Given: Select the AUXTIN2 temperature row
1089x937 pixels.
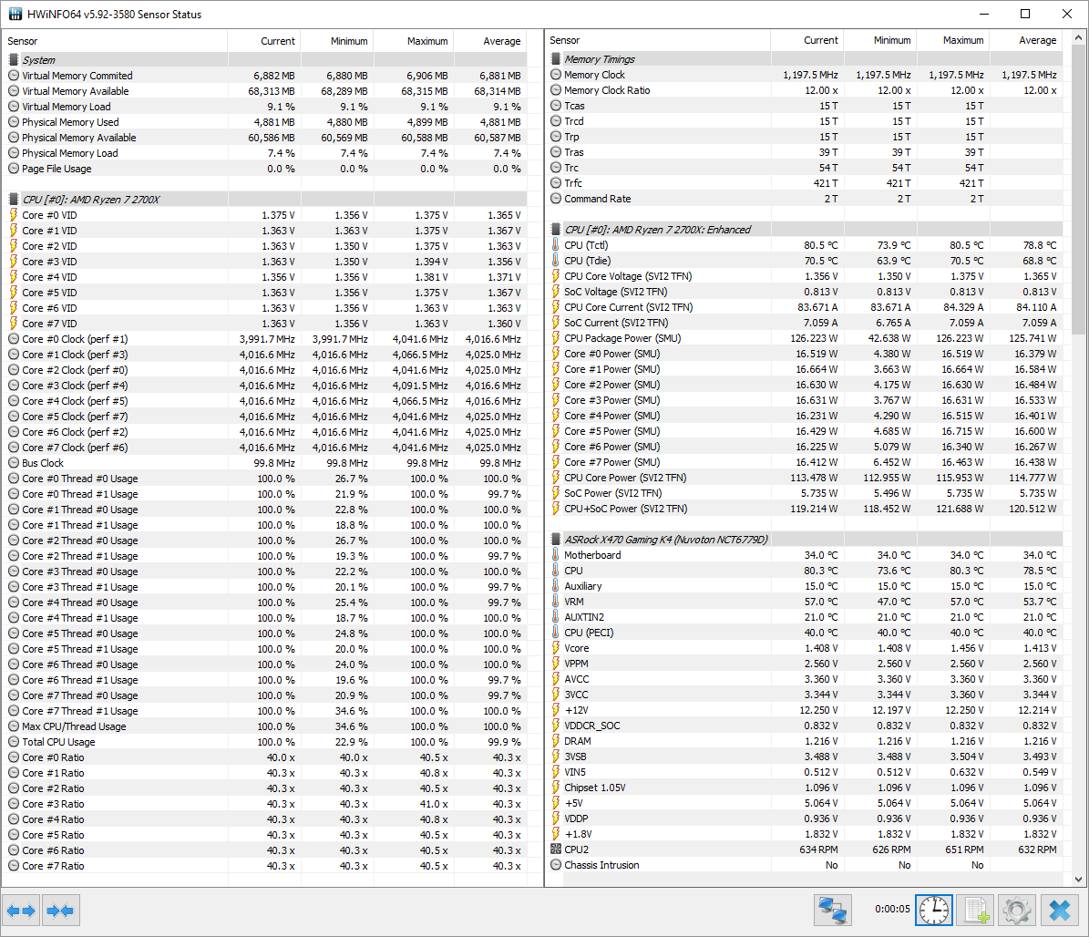Looking at the screenshot, I should pos(806,617).
